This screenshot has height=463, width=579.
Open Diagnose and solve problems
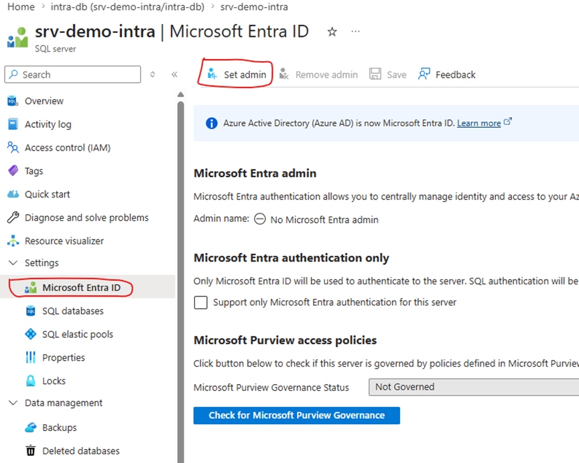click(x=86, y=217)
